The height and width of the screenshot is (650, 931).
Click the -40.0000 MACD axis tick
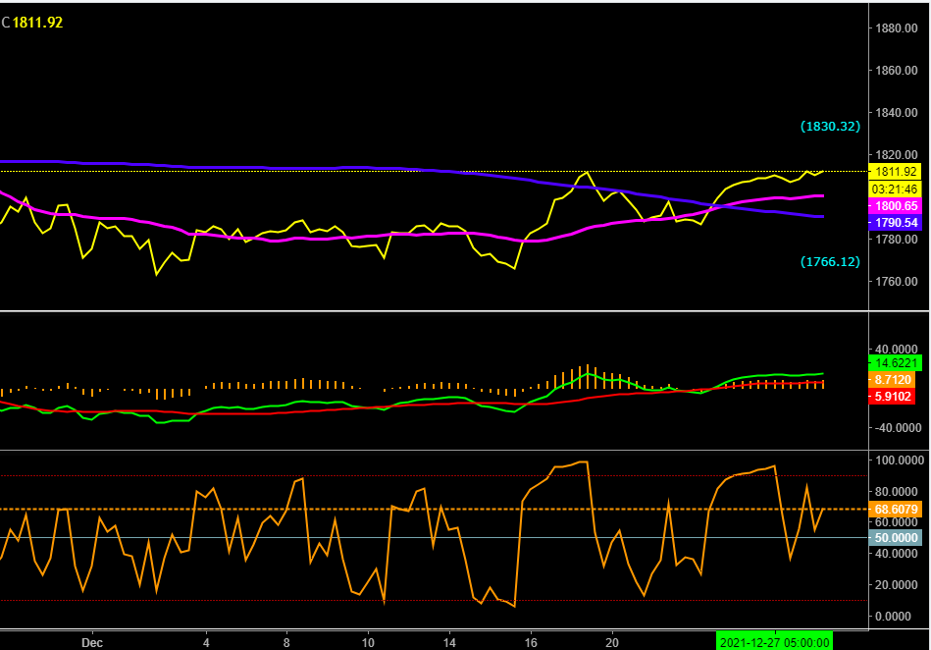coord(898,428)
